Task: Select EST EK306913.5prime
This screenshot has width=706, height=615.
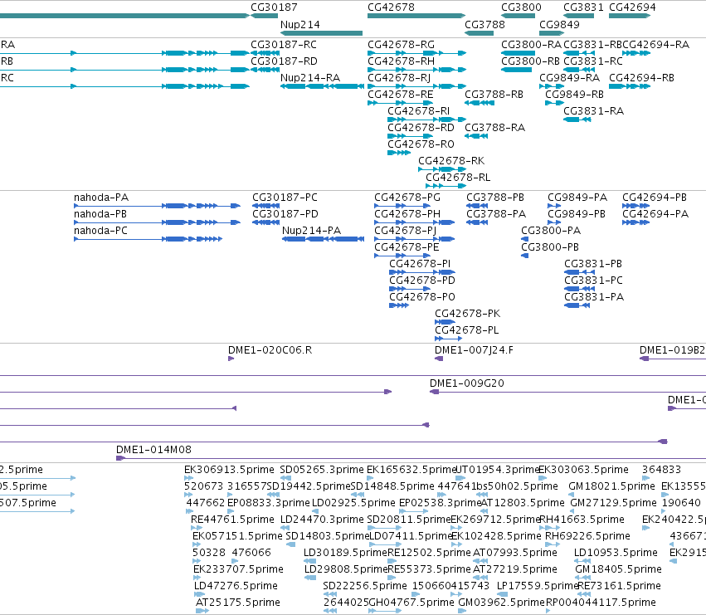Action: tap(188, 478)
